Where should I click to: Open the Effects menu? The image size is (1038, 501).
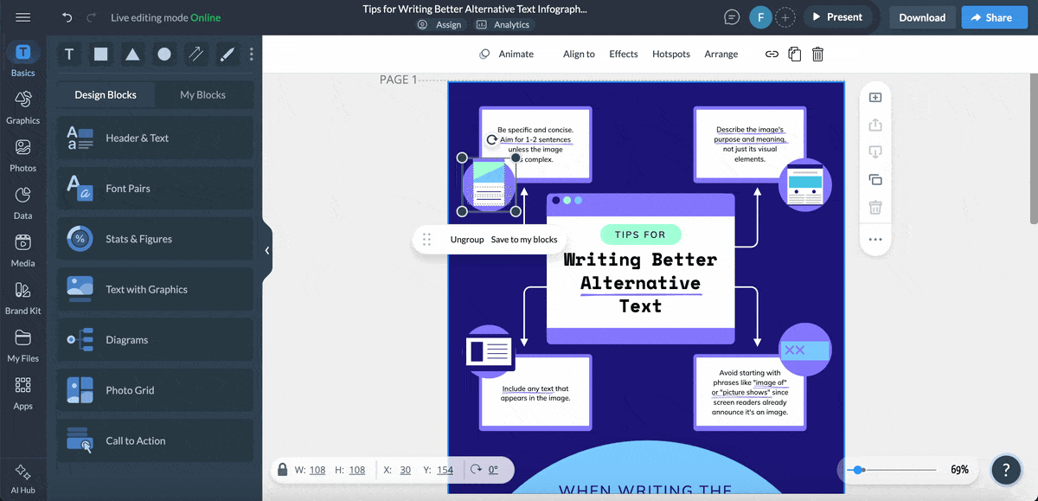[623, 54]
